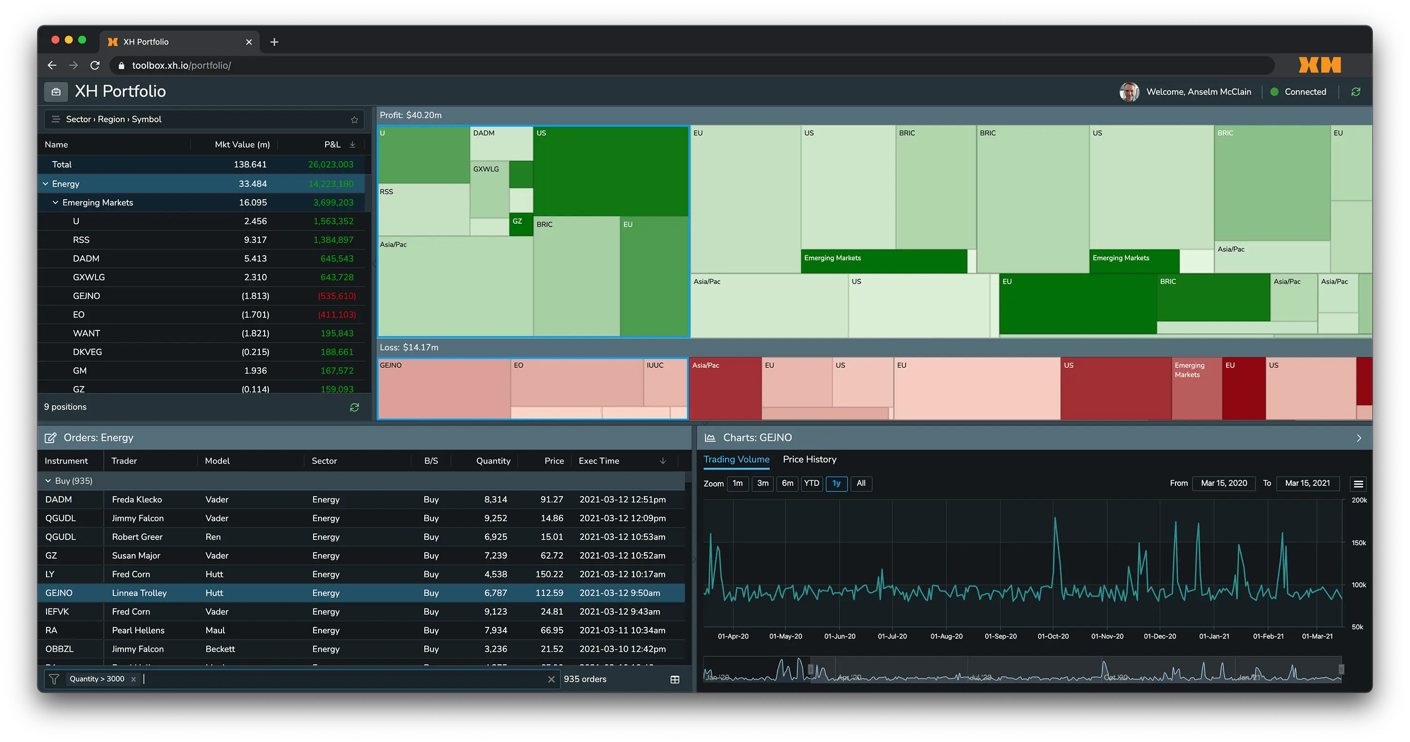Open the column chooser grid icon bottom right
The image size is (1410, 742).
tap(675, 679)
